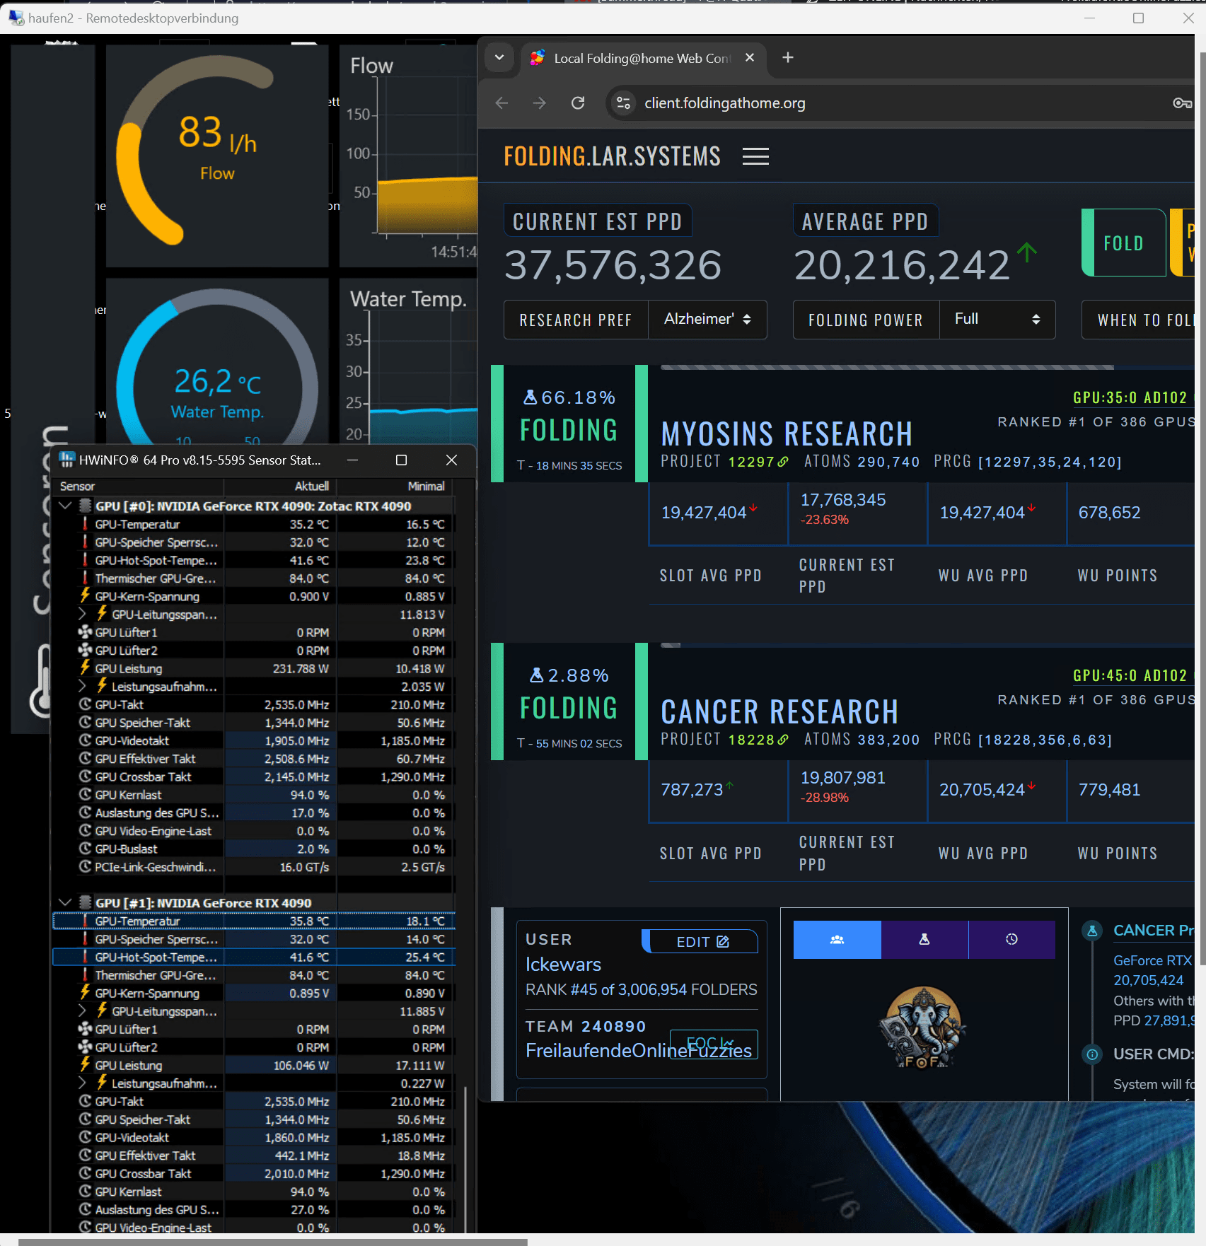Click the thermometer icon for GPU-Temperatur under GPU #0

tap(85, 524)
